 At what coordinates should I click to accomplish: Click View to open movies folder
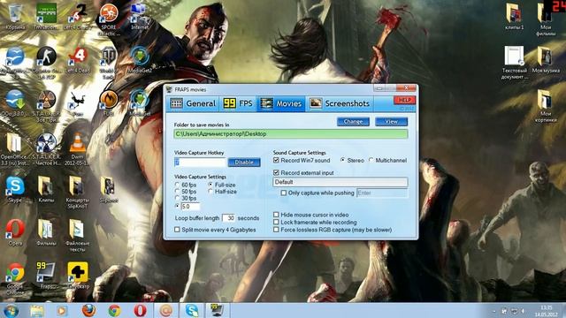391,122
